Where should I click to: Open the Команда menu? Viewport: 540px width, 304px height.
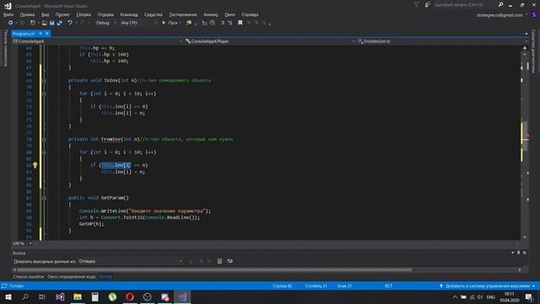129,14
